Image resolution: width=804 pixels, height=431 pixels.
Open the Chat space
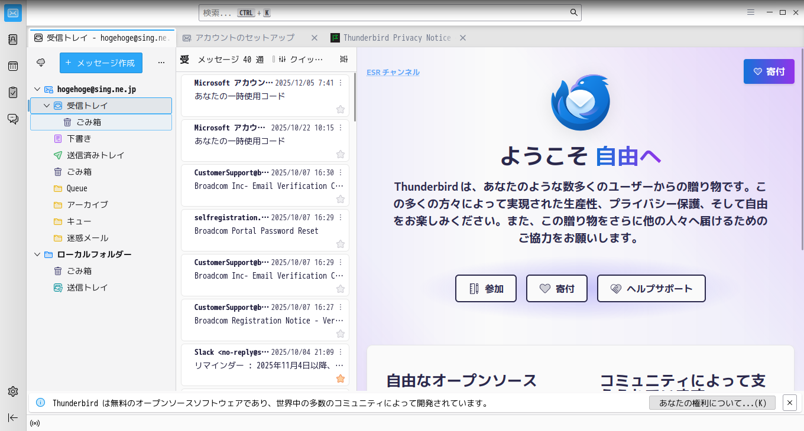pos(13,119)
